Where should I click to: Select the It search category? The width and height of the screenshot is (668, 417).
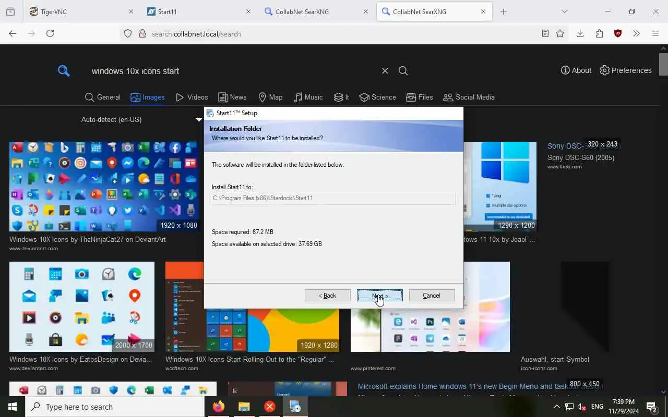(342, 97)
